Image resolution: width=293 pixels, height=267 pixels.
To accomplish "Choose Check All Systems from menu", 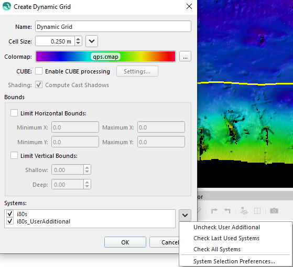I will click(217, 249).
